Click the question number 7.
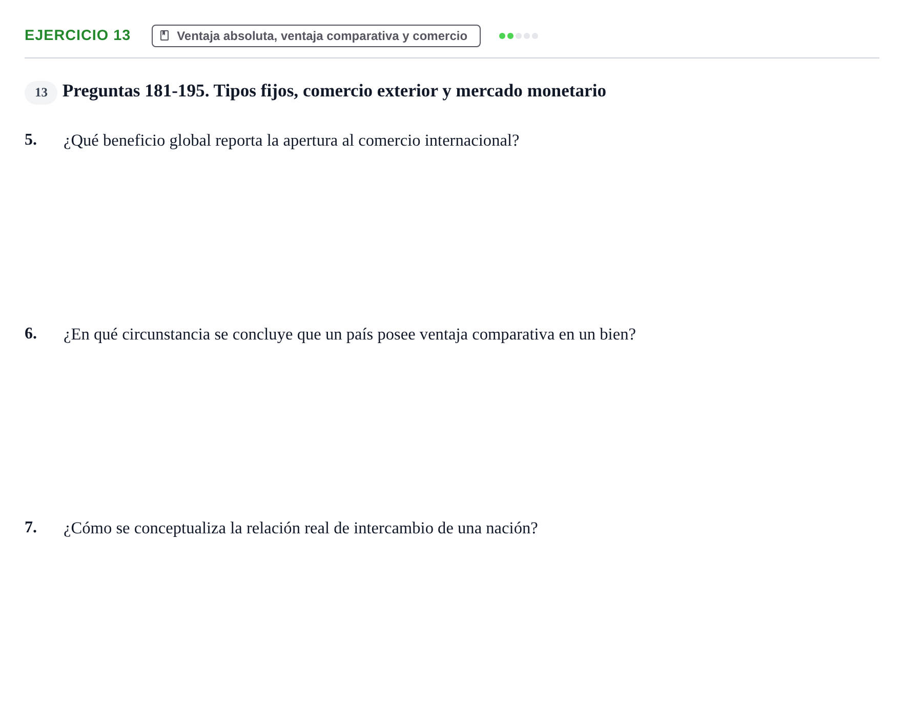Screen dimensions: 904x720 [x=31, y=527]
